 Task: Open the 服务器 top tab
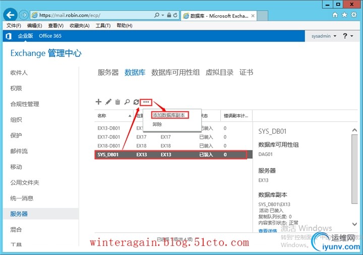pyautogui.click(x=108, y=72)
